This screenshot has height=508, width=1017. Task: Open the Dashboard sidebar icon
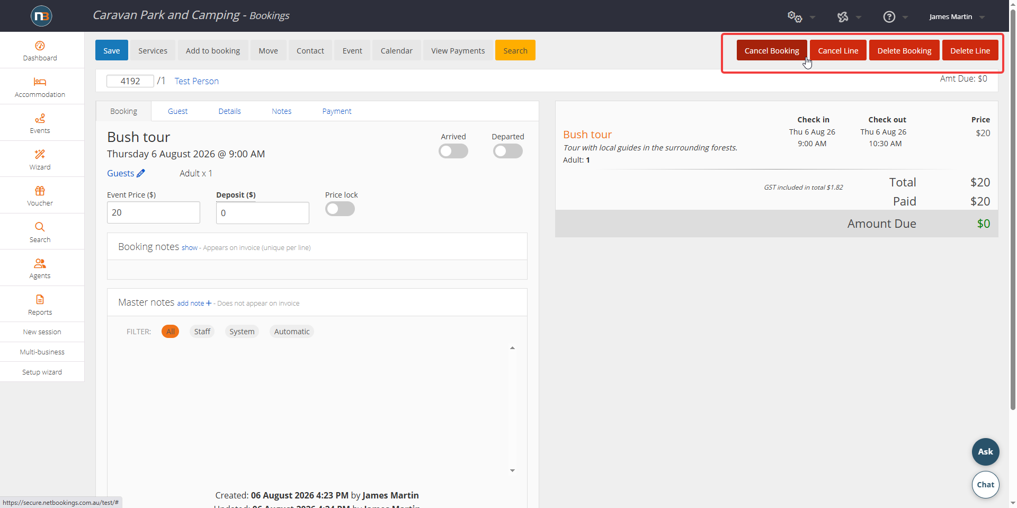point(40,46)
